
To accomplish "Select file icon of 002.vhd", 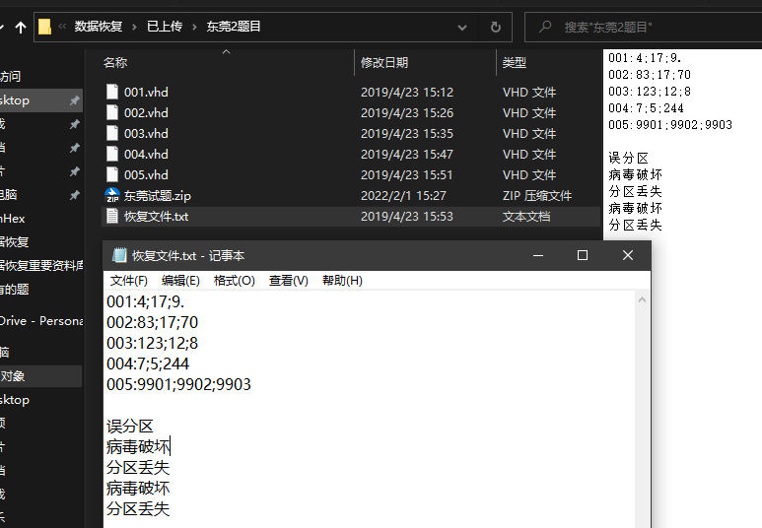I will click(112, 112).
